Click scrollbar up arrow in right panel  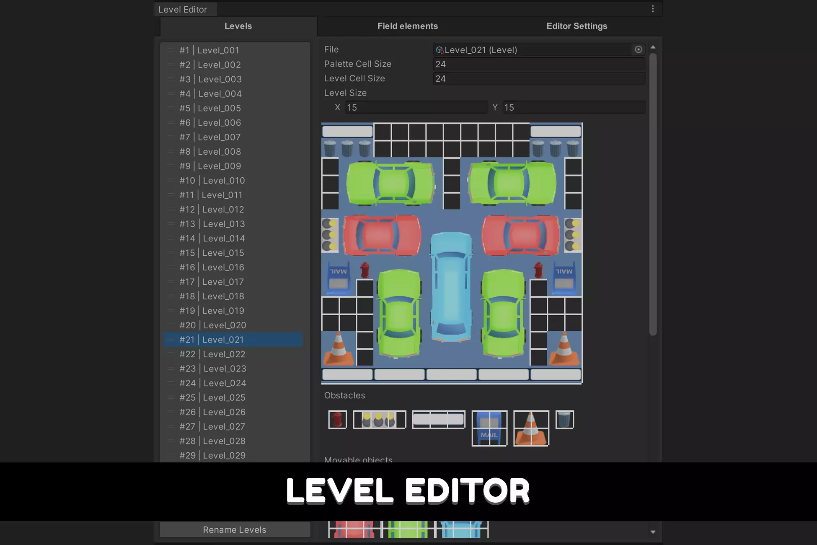[x=653, y=47]
